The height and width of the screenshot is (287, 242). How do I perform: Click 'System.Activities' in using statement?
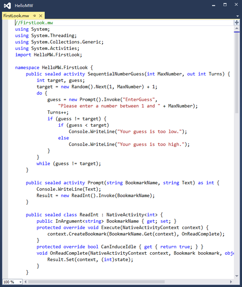[54, 48]
